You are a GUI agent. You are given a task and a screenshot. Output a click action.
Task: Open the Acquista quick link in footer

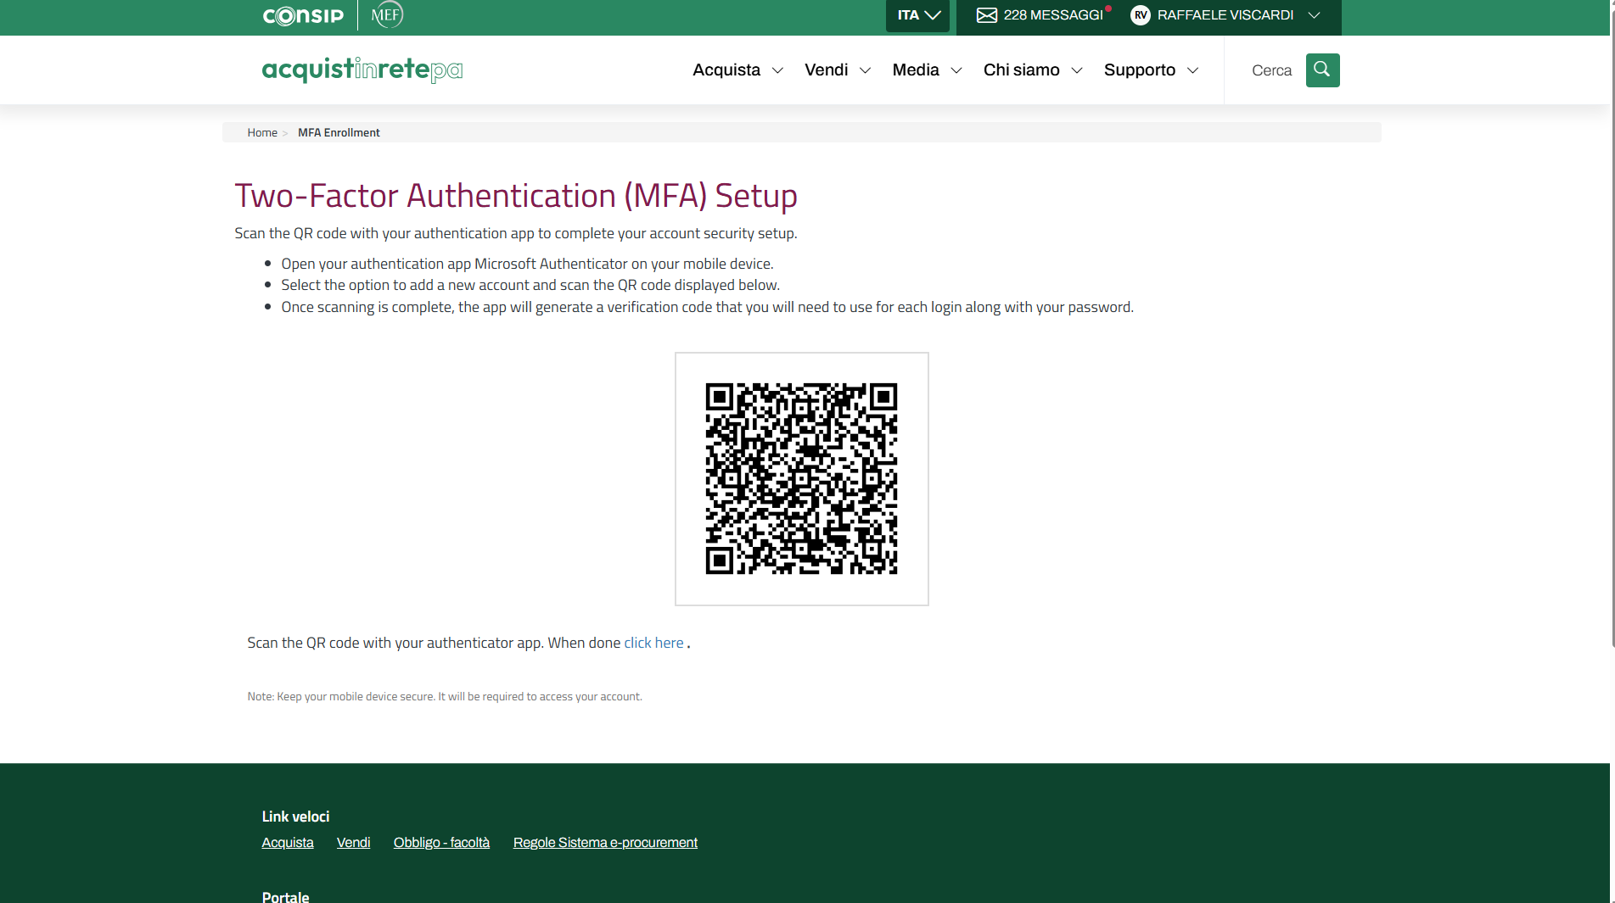pos(288,842)
